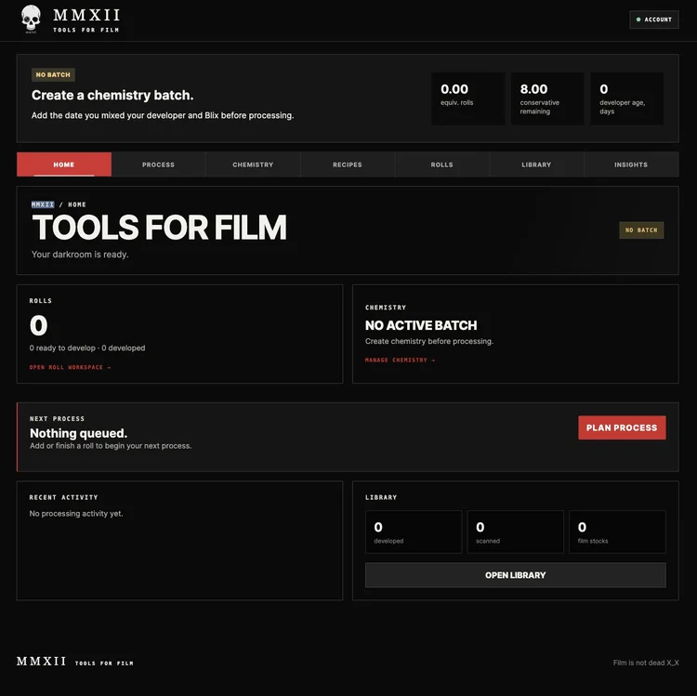
Task: Click the MMXII breadcrumb link
Action: [43, 204]
